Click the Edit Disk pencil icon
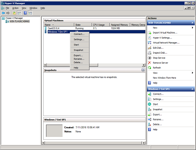 pos(149,48)
